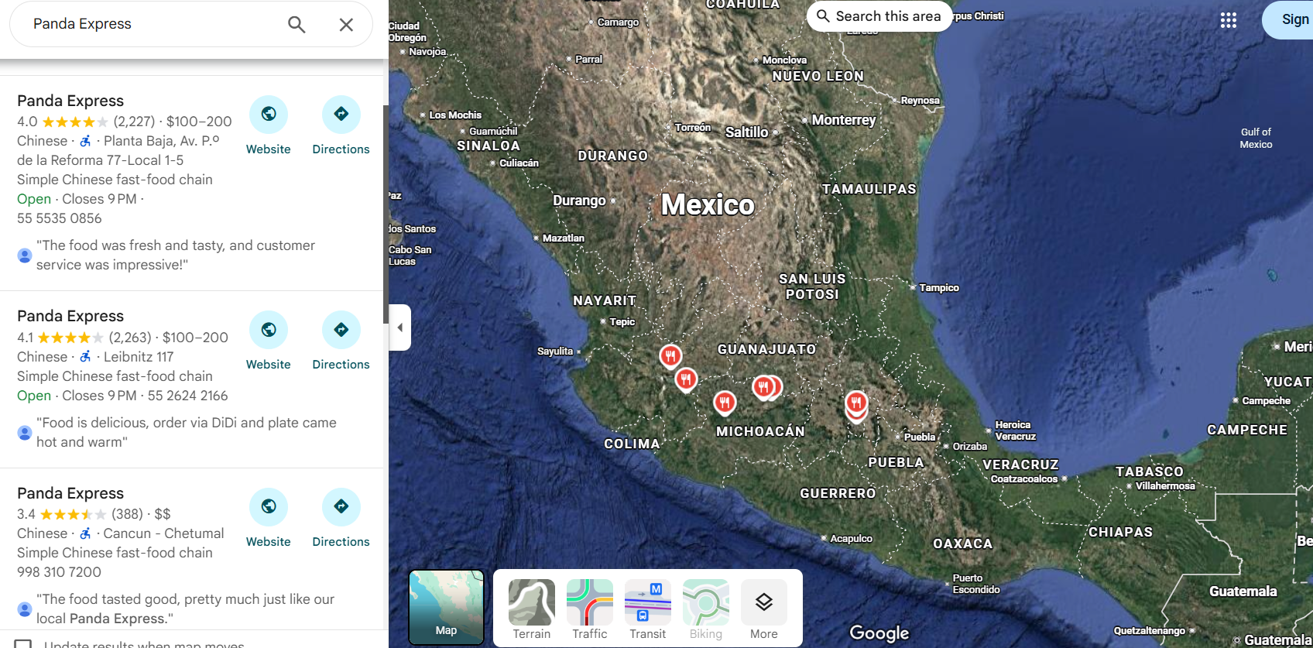Click reviewer avatar beside "food tasted good" review
Image resolution: width=1313 pixels, height=648 pixels.
pyautogui.click(x=25, y=609)
